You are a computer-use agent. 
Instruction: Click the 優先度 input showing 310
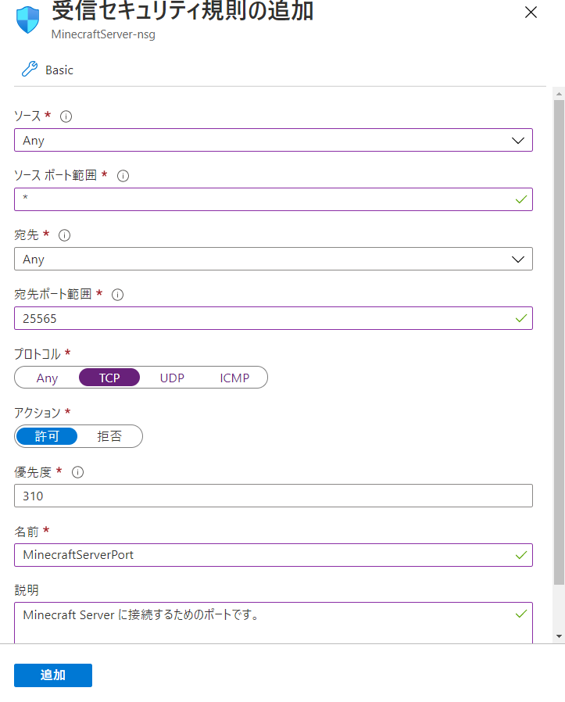pos(274,495)
